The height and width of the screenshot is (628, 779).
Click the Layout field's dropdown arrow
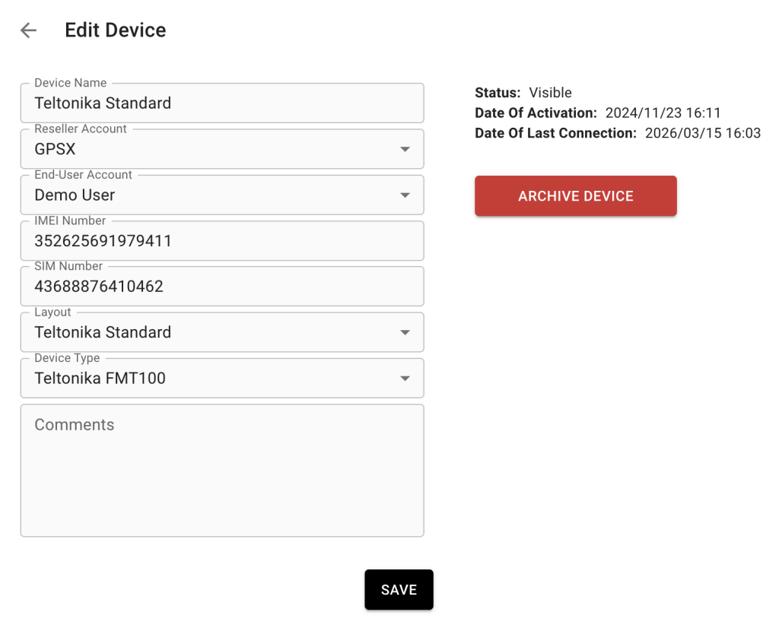(x=405, y=333)
